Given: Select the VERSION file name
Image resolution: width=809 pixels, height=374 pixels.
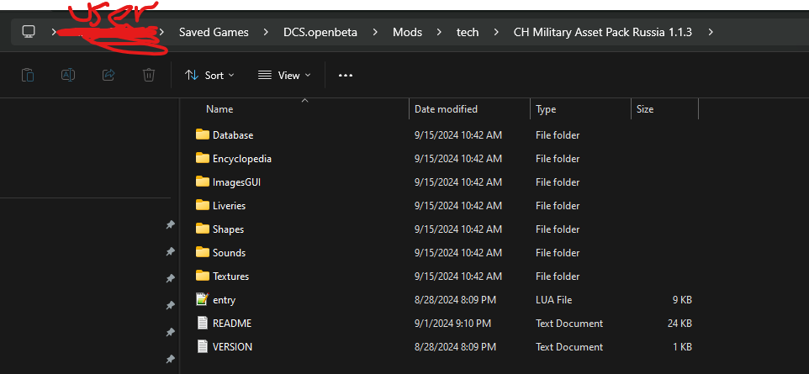Looking at the screenshot, I should pyautogui.click(x=232, y=347).
